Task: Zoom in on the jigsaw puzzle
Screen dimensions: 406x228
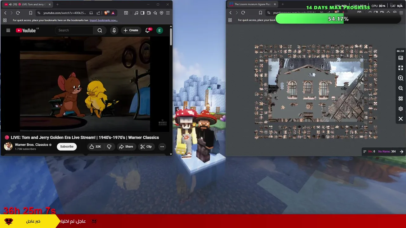Action: 401,78
